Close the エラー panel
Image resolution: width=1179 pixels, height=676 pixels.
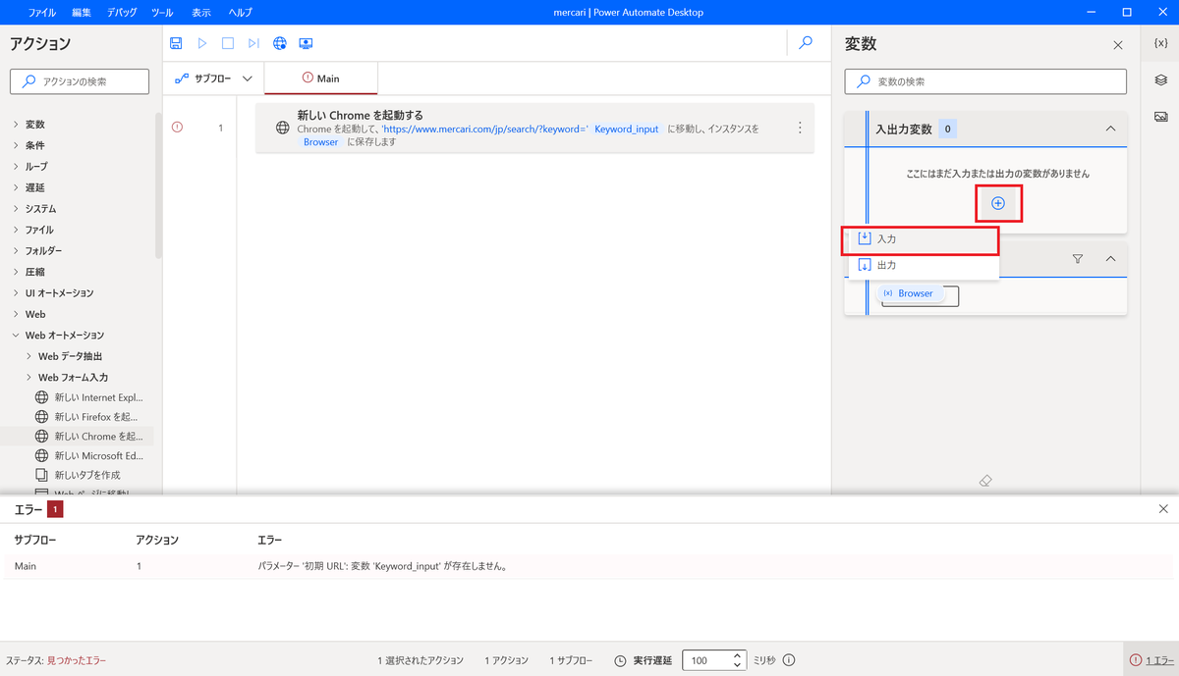point(1164,508)
